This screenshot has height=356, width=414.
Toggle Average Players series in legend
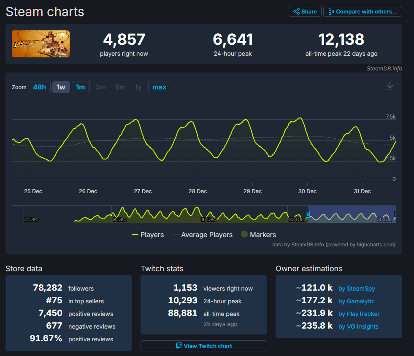(x=202, y=235)
